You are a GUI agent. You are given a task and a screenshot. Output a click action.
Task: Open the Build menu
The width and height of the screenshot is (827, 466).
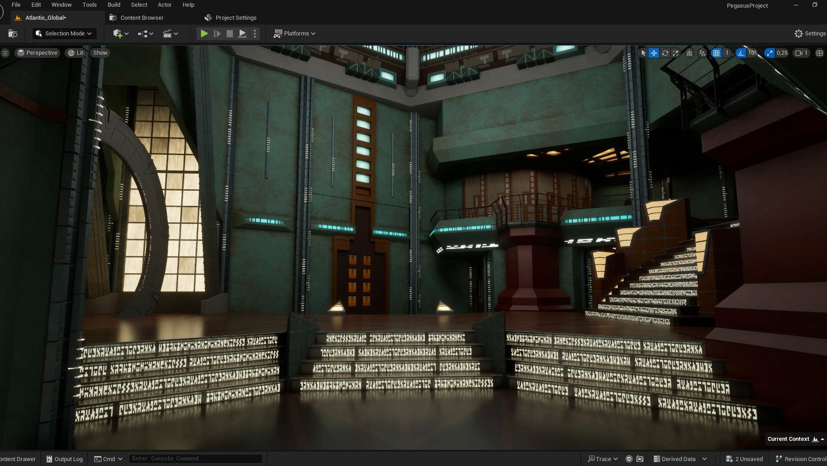[x=114, y=4]
